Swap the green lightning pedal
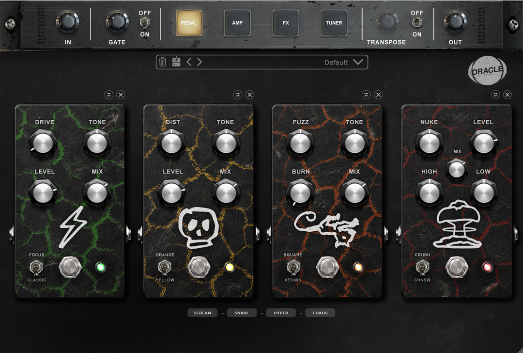The image size is (523, 353). coord(109,95)
